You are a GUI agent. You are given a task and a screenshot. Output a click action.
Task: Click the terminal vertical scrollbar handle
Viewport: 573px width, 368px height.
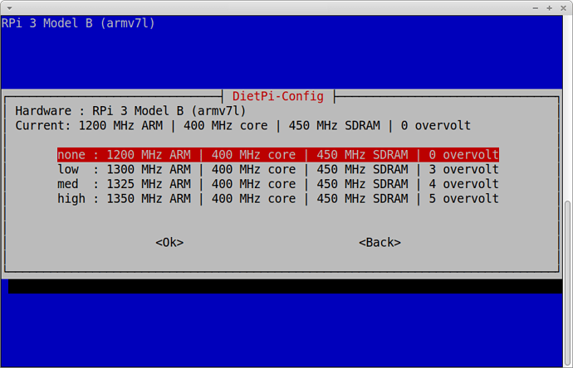tap(567, 283)
